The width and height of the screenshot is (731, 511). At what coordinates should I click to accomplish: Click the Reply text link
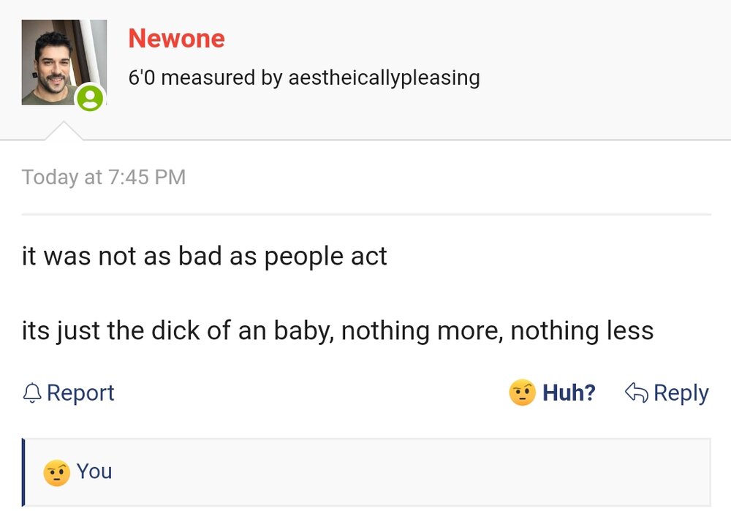click(x=681, y=393)
